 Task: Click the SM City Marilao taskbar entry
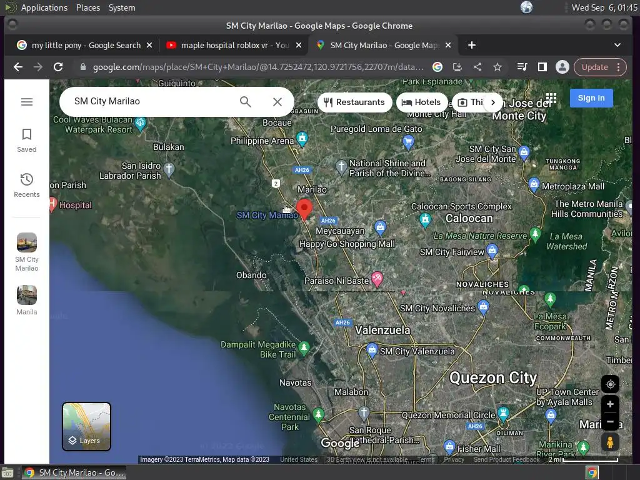74,472
